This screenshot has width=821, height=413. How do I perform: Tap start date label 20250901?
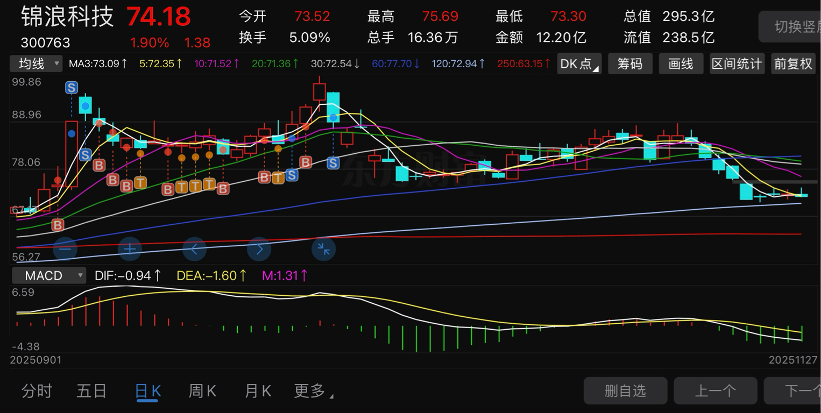tap(36, 360)
